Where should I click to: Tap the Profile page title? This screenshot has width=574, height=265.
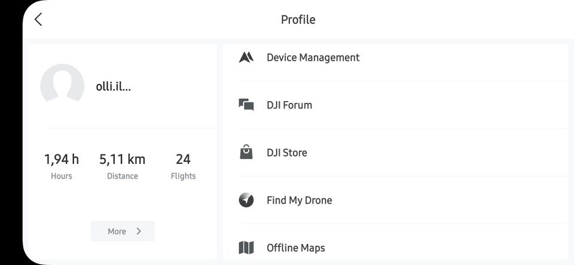pos(298,19)
